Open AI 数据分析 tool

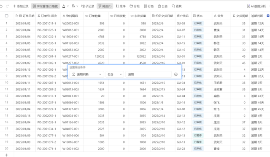(256, 6)
